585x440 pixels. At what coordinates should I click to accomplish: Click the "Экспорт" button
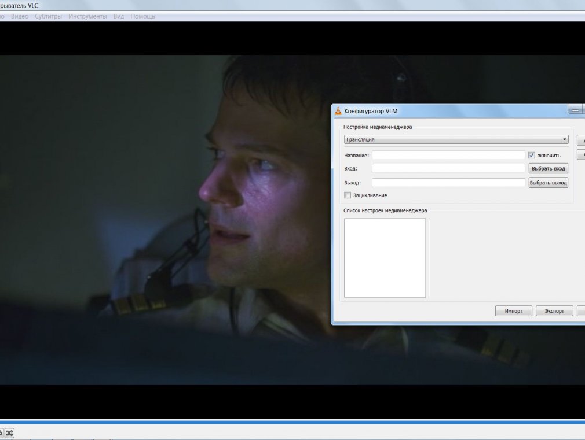pos(554,311)
